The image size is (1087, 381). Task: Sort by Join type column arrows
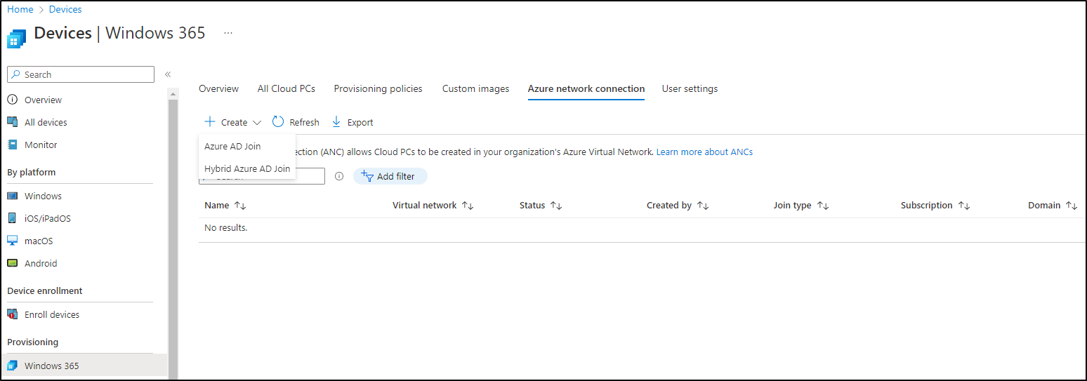point(822,206)
